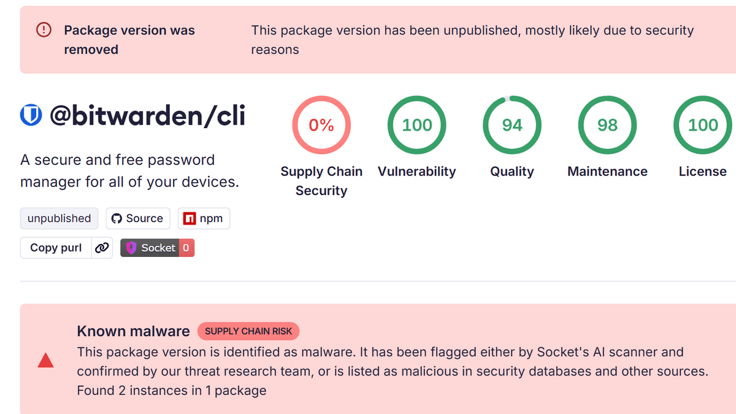
Task: Click the Bitwarden shield logo icon
Action: [x=31, y=115]
